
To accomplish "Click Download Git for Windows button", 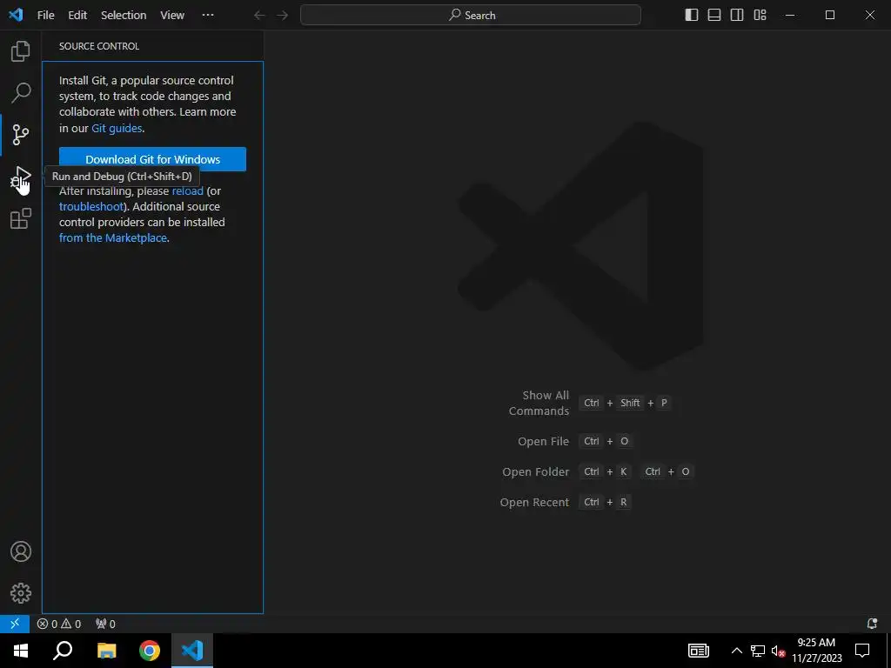I will [152, 159].
